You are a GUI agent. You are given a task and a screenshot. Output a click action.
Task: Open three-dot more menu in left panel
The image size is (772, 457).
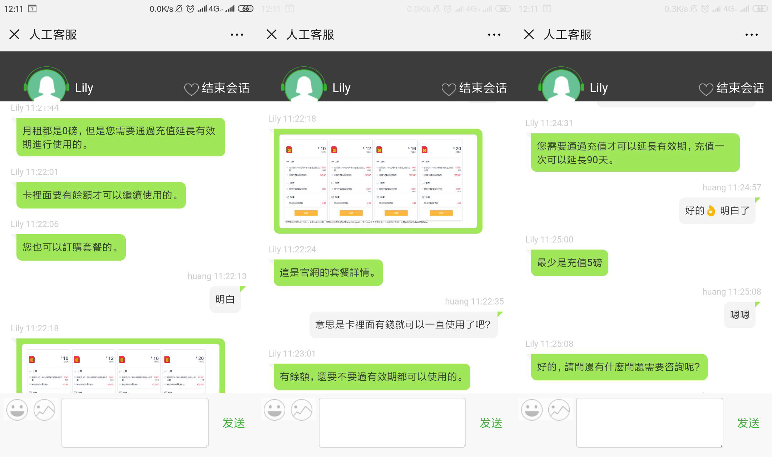(237, 35)
